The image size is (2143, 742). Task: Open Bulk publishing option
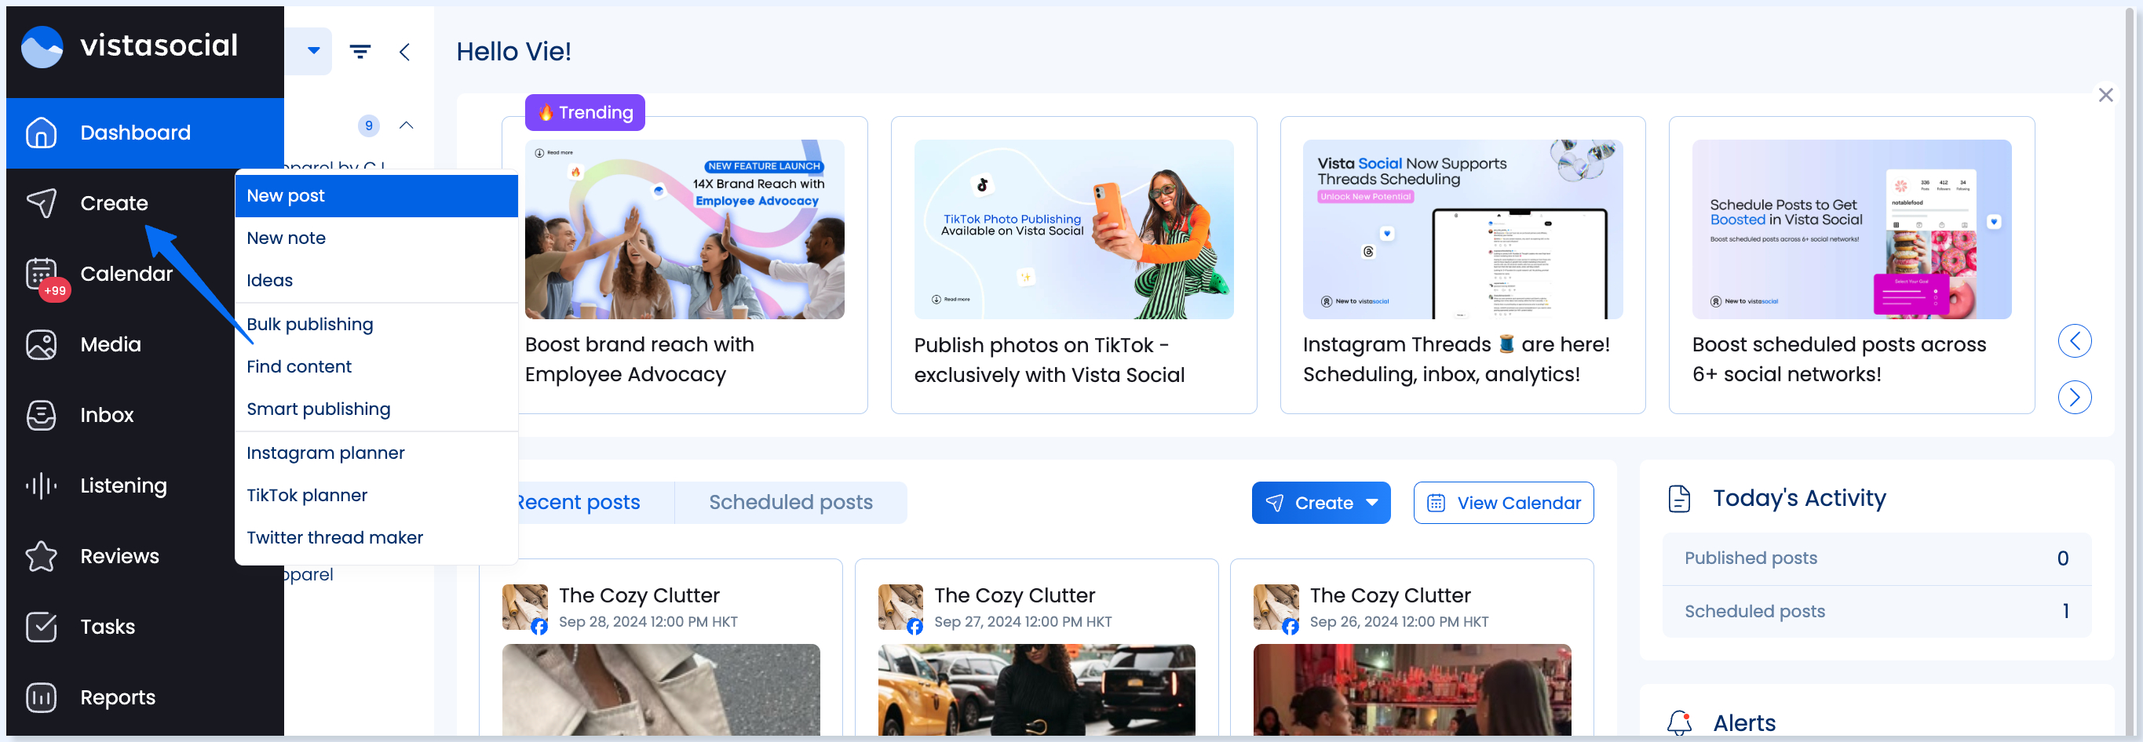pyautogui.click(x=377, y=325)
